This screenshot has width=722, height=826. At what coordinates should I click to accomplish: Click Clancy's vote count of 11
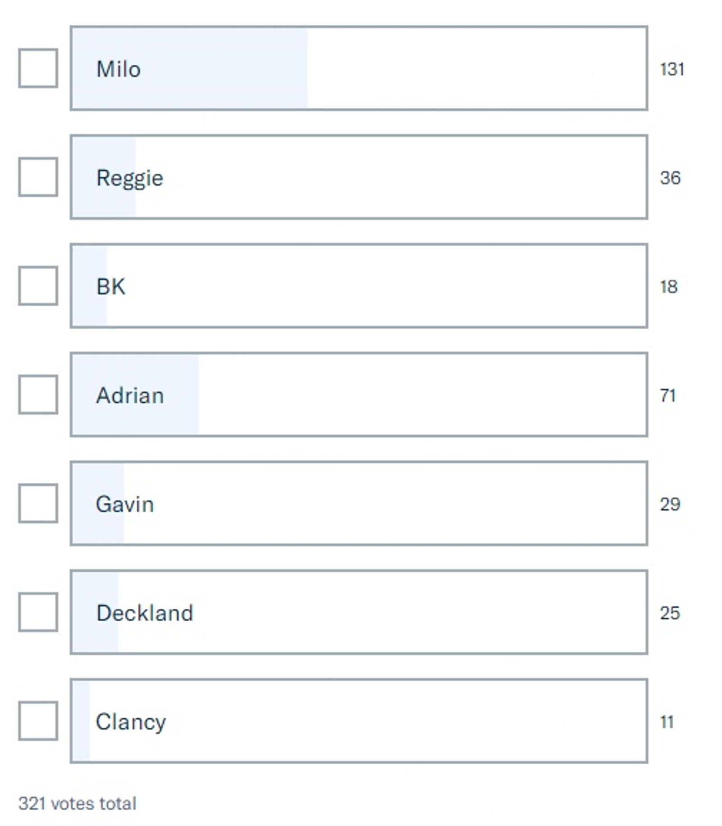point(667,722)
